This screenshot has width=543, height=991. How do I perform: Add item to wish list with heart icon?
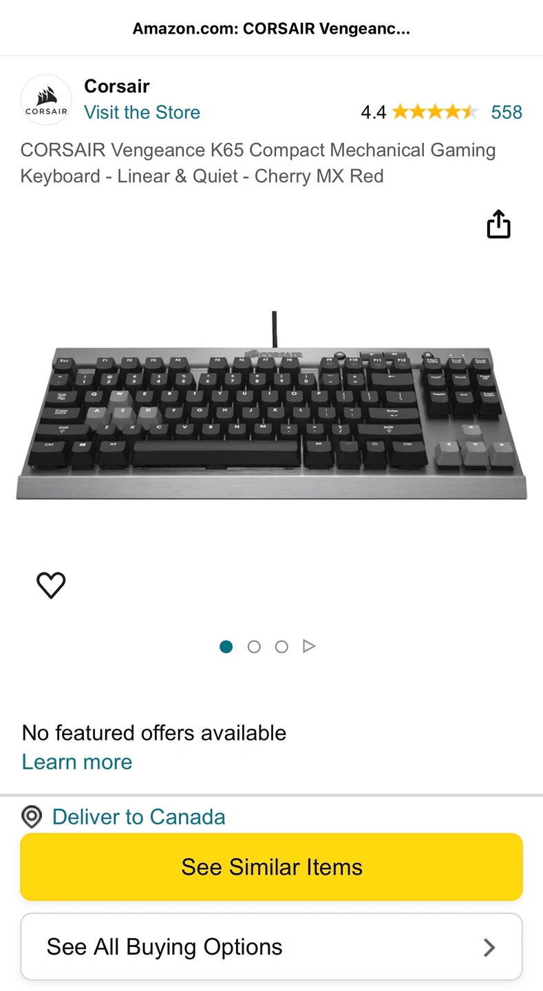pos(51,585)
